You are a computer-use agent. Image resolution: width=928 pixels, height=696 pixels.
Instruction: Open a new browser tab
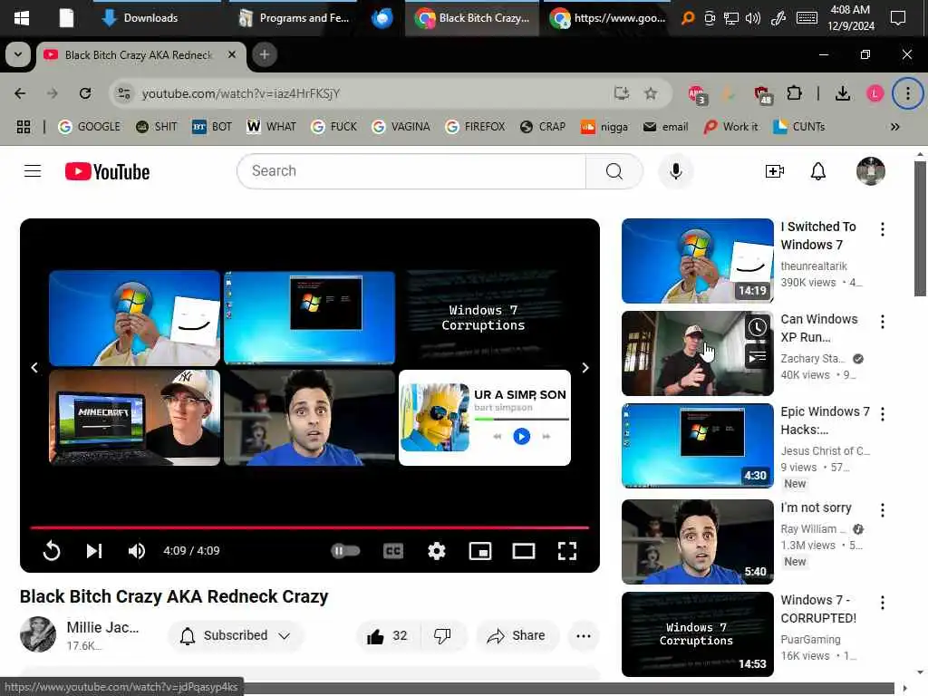(265, 54)
